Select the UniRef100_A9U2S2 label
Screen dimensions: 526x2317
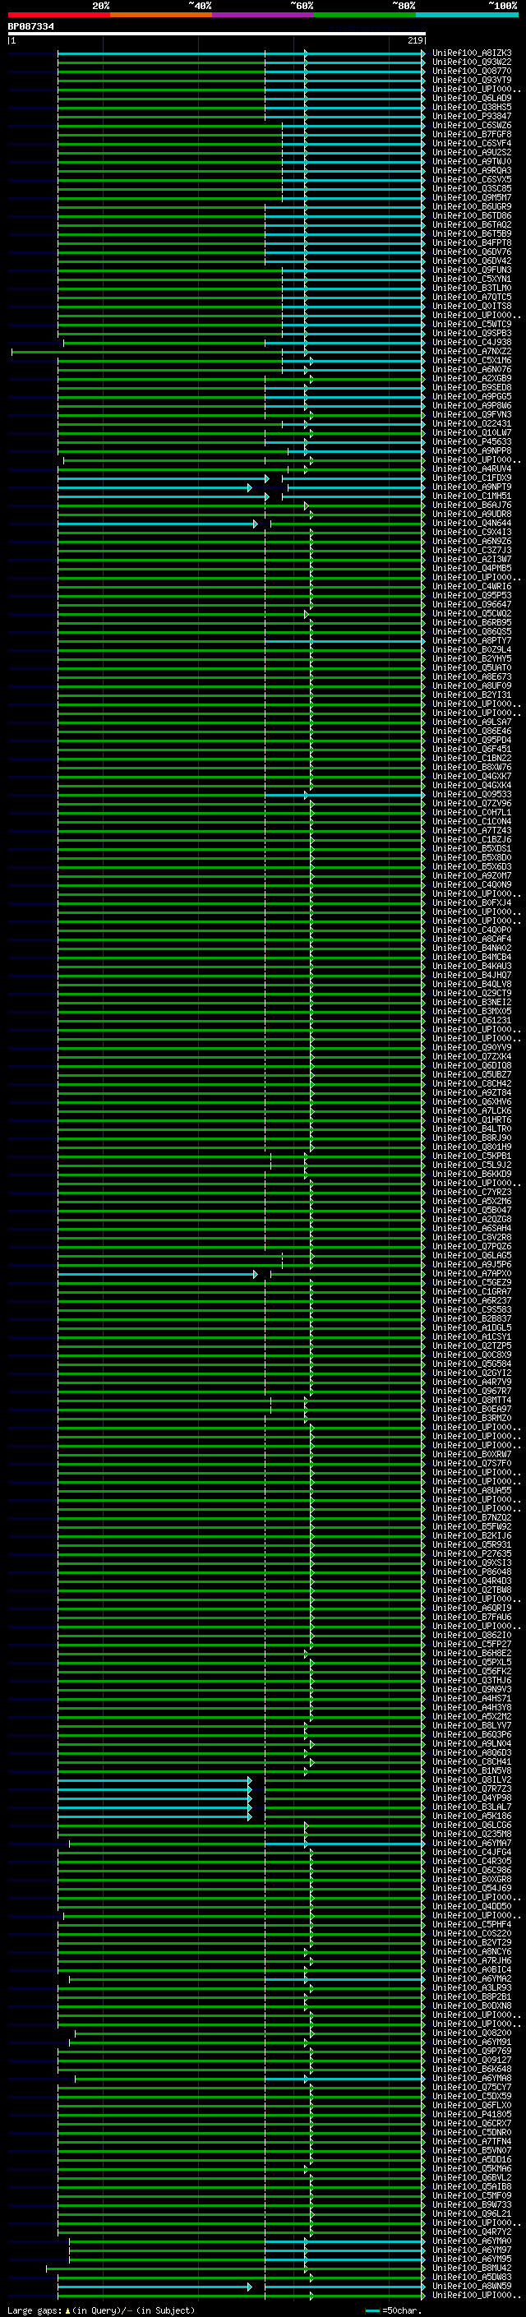472,152
